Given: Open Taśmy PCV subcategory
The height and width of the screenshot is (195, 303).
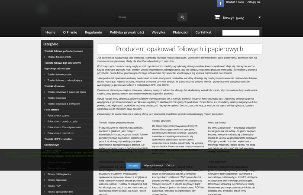Looking at the screenshot, I should [x=54, y=186].
